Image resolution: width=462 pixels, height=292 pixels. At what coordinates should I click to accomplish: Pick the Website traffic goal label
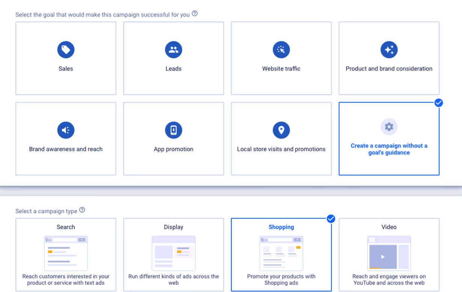pos(281,69)
